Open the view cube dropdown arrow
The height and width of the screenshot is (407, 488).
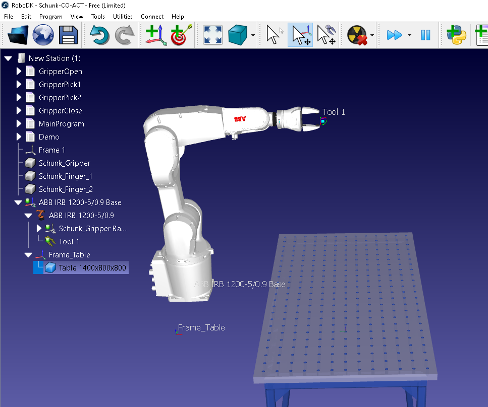pos(253,35)
